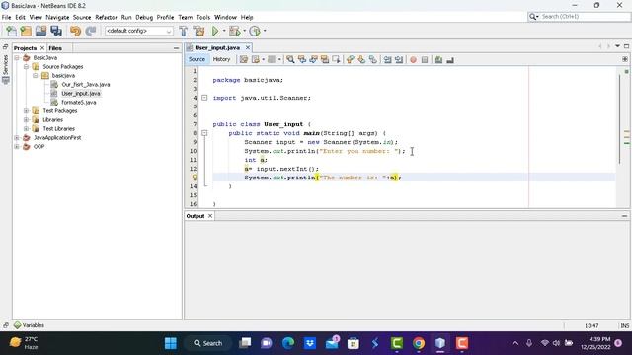Click Next Bookmark editor icon

pyautogui.click(x=361, y=59)
